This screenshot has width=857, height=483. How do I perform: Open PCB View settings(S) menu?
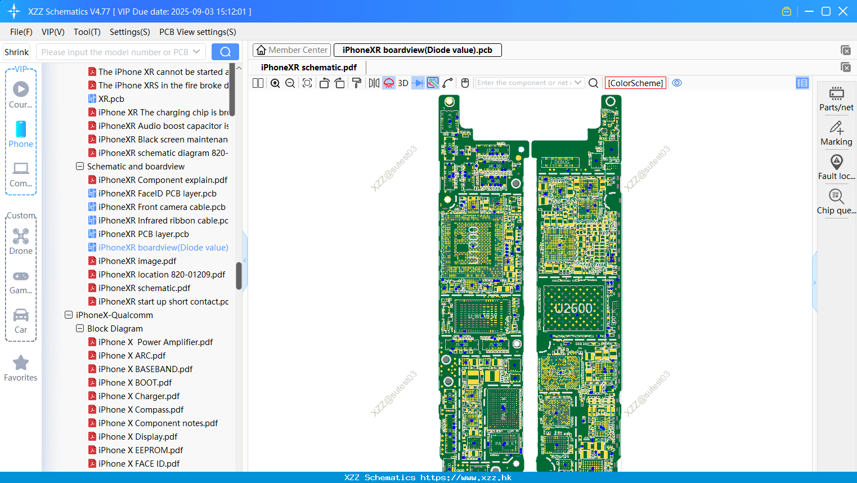tap(198, 32)
